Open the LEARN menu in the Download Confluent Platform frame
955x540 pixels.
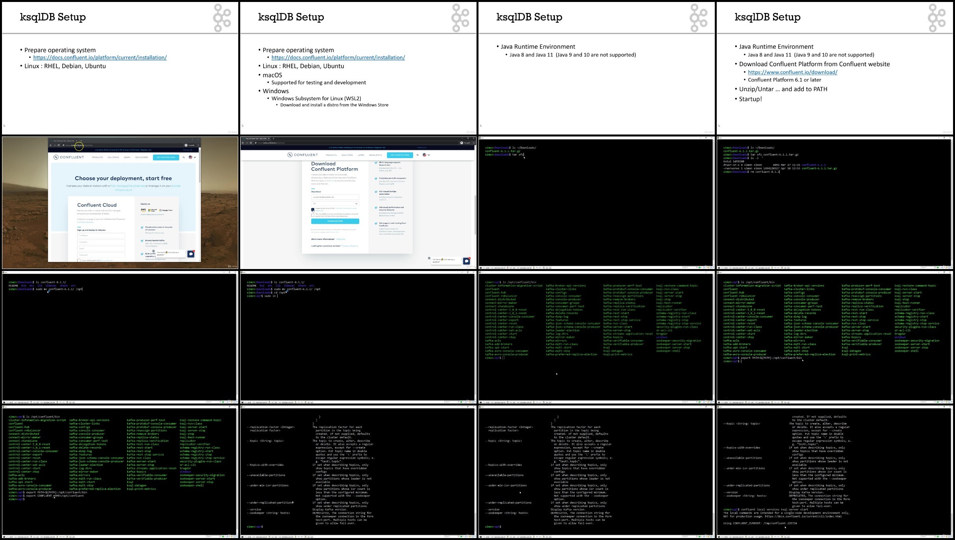[x=361, y=155]
